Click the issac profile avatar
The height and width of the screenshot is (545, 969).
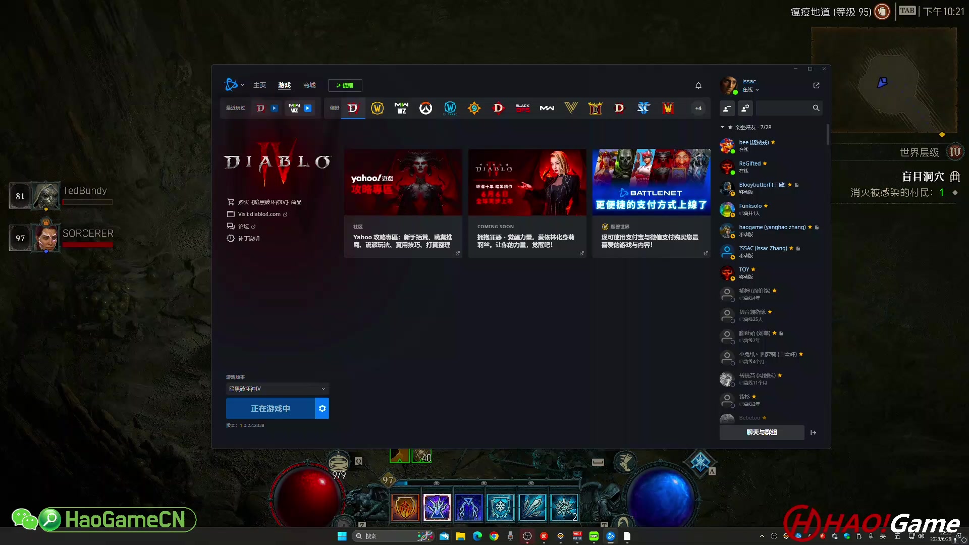click(x=728, y=85)
